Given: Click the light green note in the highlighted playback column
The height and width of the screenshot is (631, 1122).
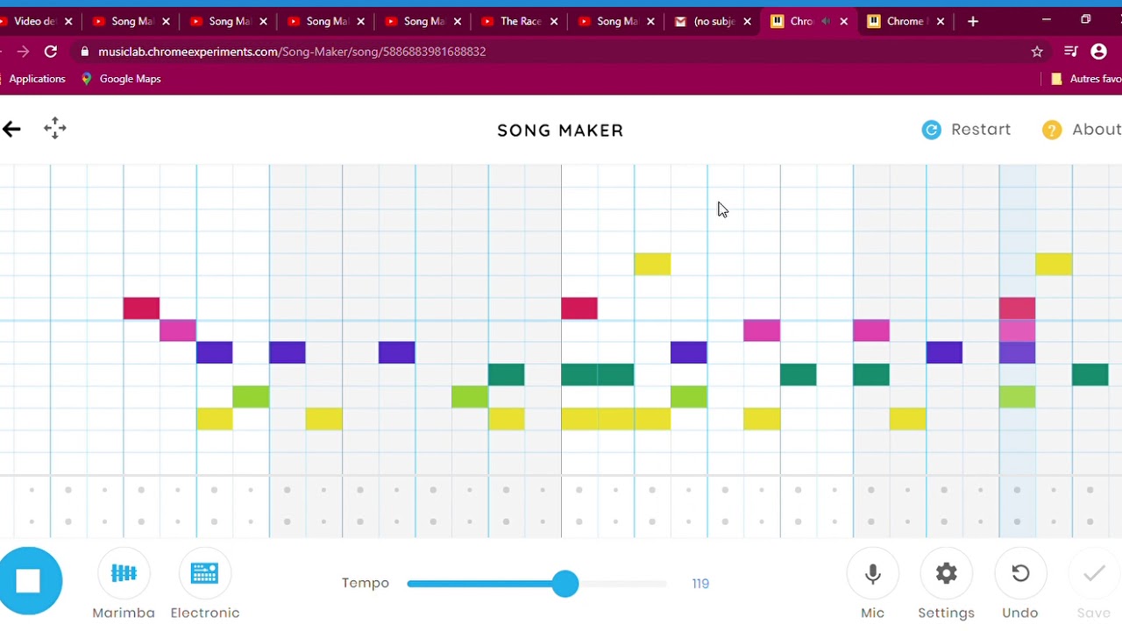Looking at the screenshot, I should (1017, 396).
